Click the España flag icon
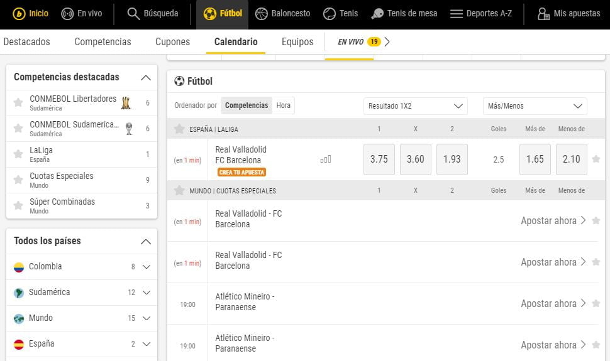This screenshot has height=361, width=610. 19,344
